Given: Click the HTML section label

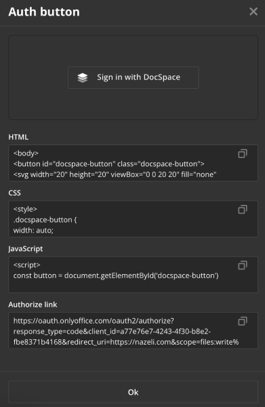Looking at the screenshot, I should click(x=18, y=137).
